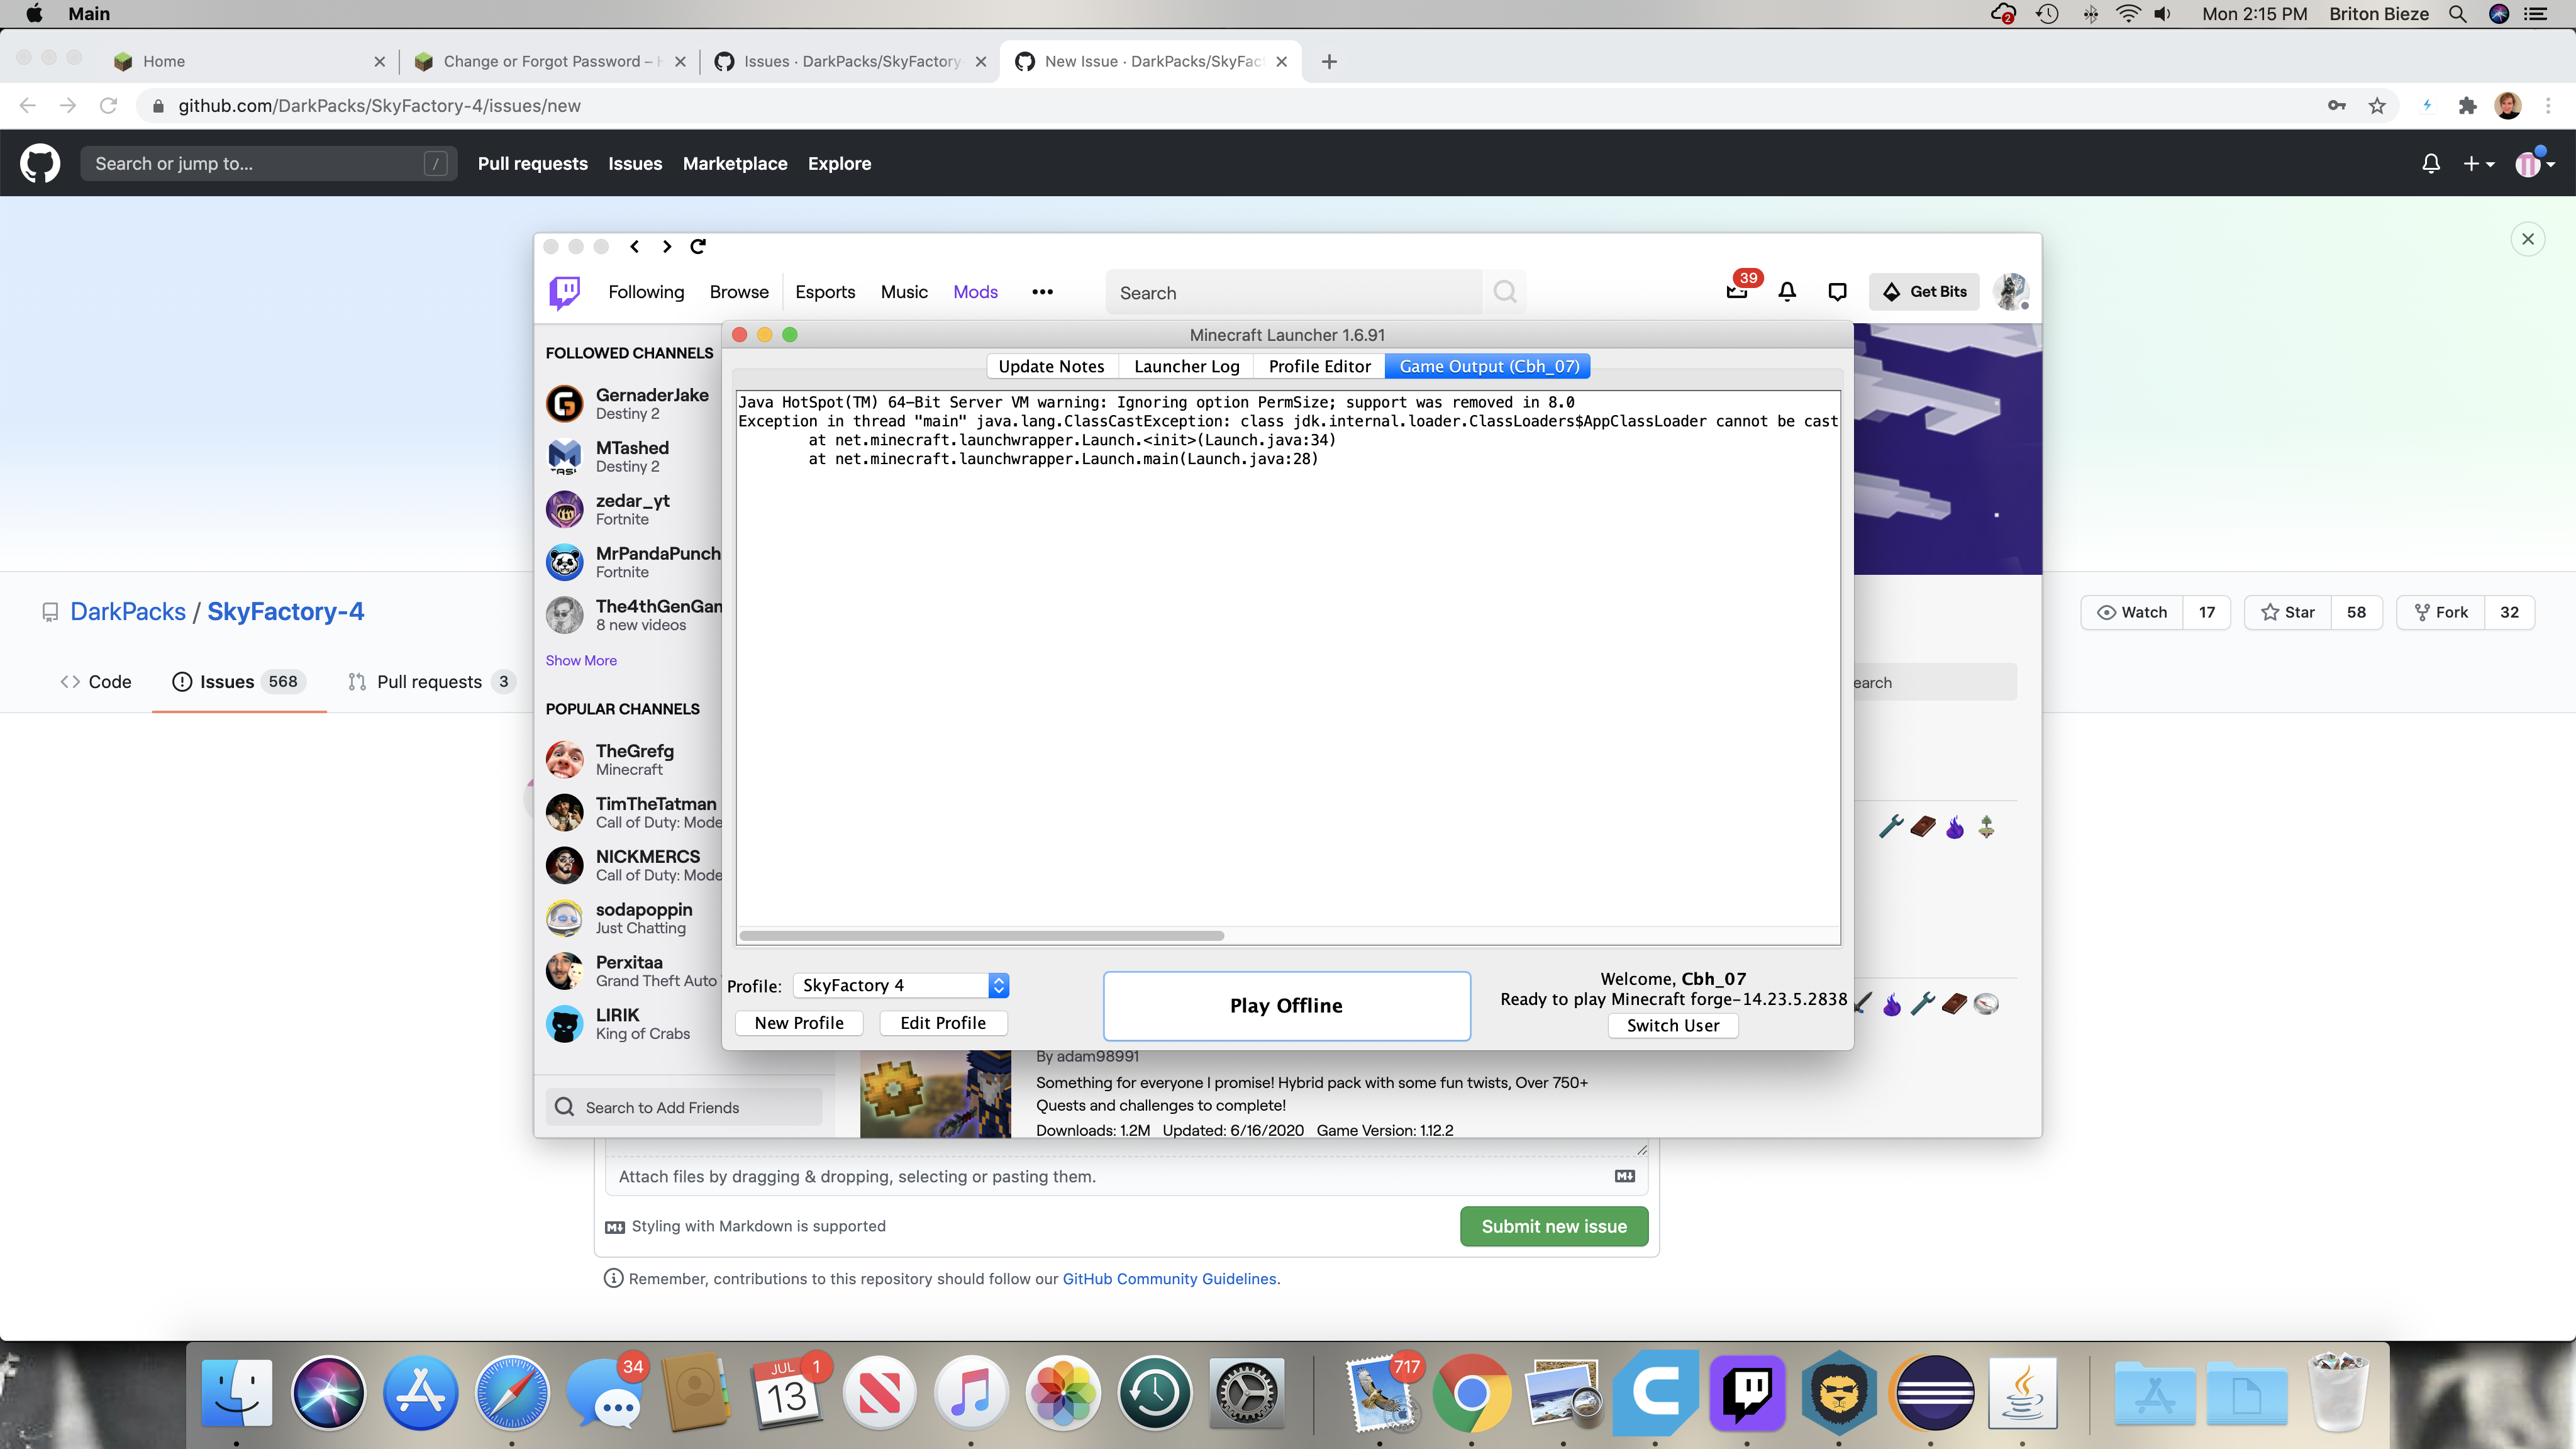
Task: Open GitHub create new plus dropdown
Action: pyautogui.click(x=2478, y=164)
